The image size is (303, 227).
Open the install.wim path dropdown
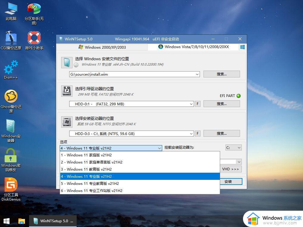point(197,74)
